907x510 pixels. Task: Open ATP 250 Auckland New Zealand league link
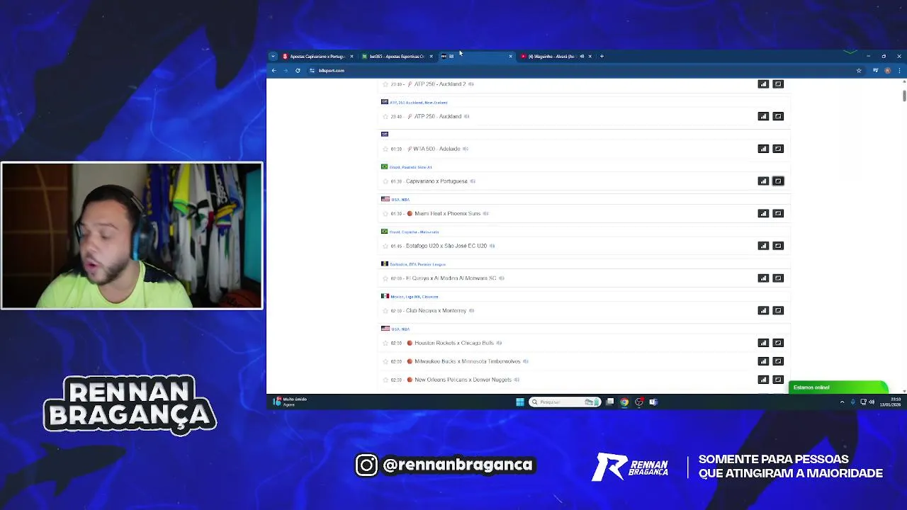[x=419, y=103]
